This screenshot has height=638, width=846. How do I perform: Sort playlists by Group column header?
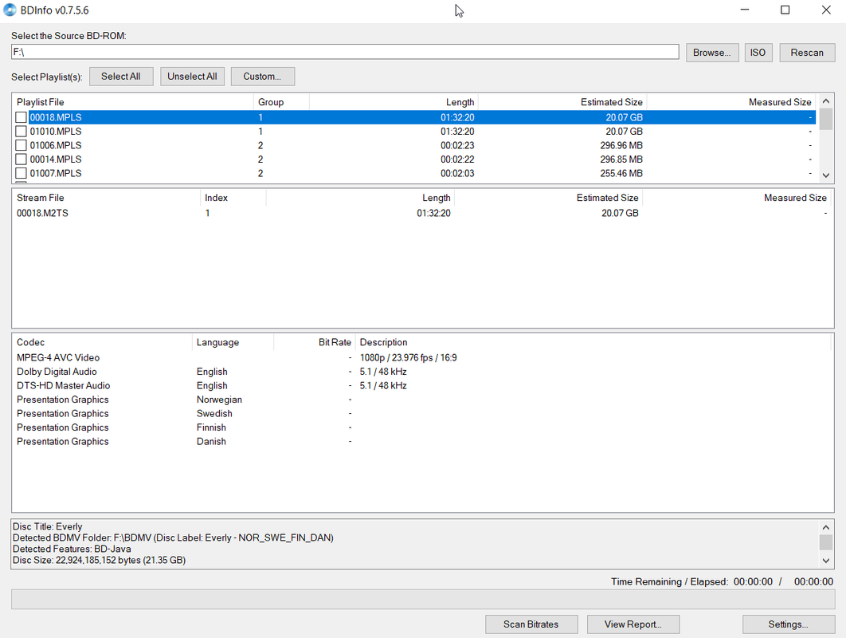(x=281, y=102)
